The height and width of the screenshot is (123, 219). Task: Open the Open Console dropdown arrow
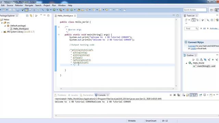click(x=214, y=95)
